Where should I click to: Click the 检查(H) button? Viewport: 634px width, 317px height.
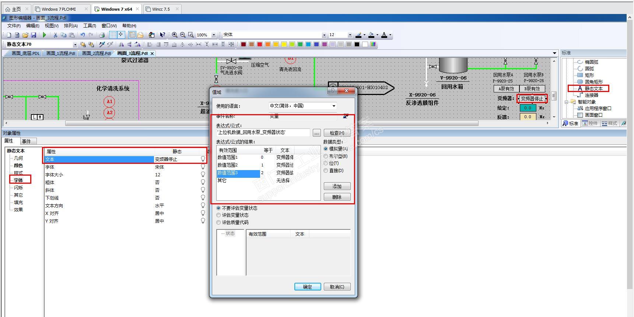click(x=337, y=133)
